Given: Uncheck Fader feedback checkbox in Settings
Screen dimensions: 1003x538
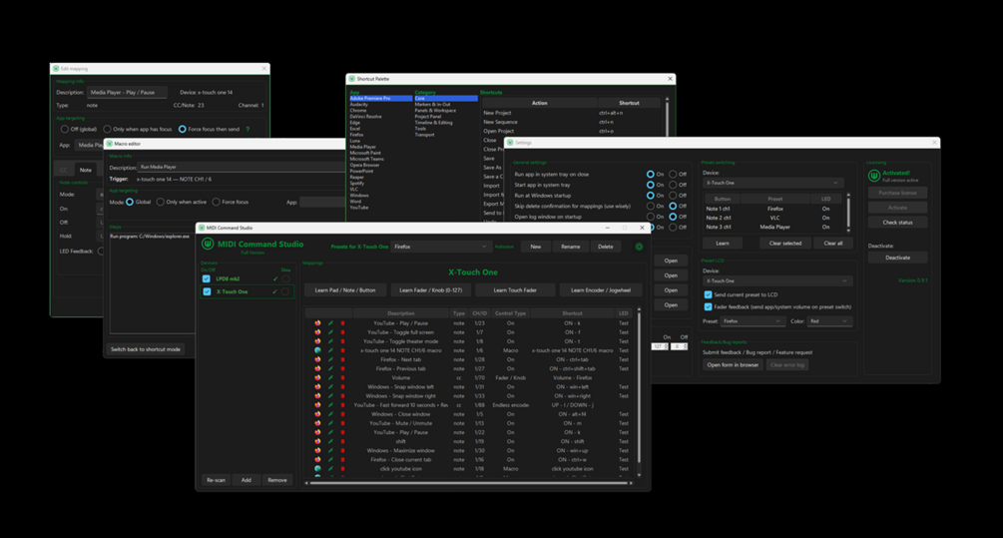Looking at the screenshot, I should point(709,307).
